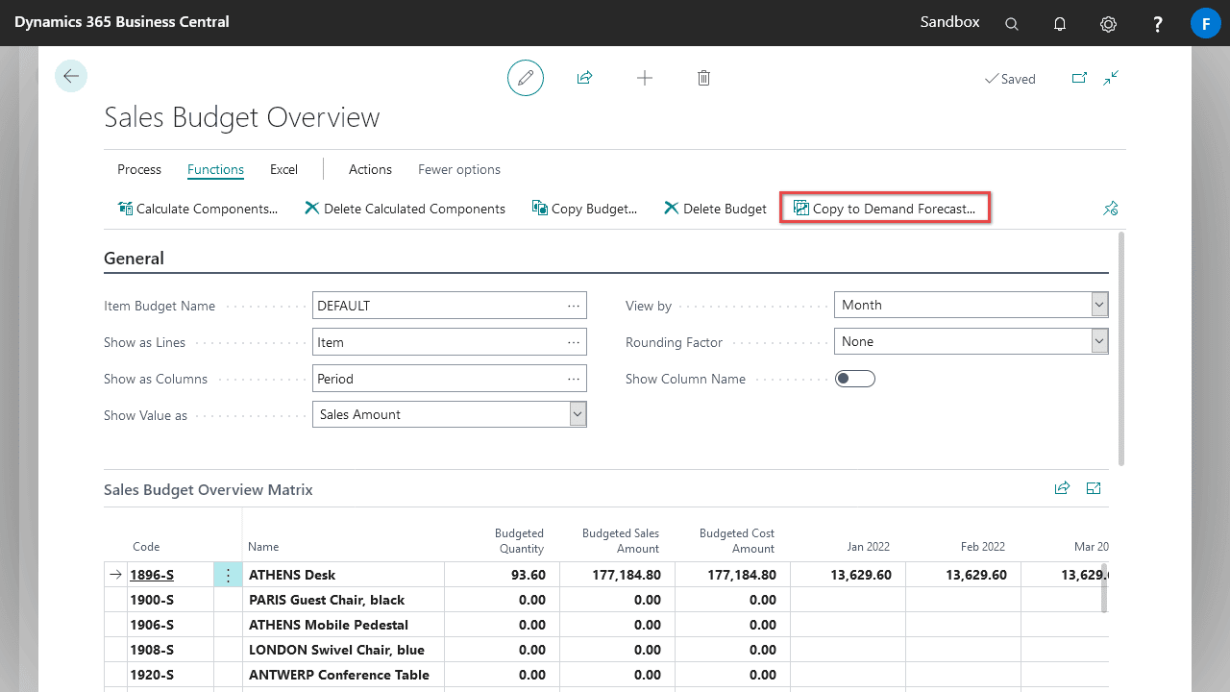The image size is (1230, 692).
Task: Click the page vertical scrollbar
Action: [1121, 348]
